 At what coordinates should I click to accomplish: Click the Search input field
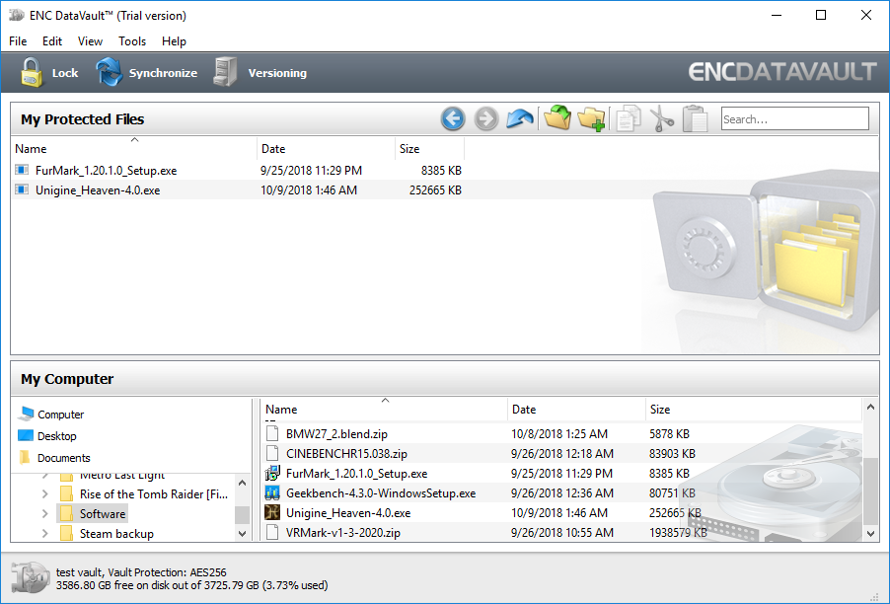(794, 119)
